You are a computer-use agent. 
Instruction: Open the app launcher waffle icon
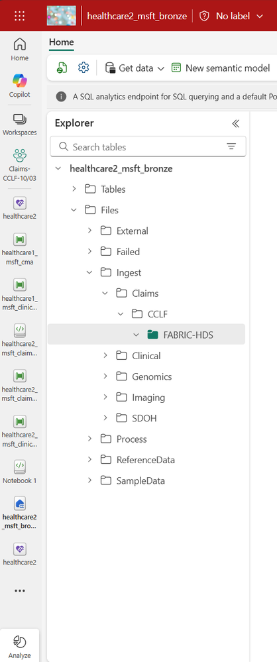tap(19, 16)
